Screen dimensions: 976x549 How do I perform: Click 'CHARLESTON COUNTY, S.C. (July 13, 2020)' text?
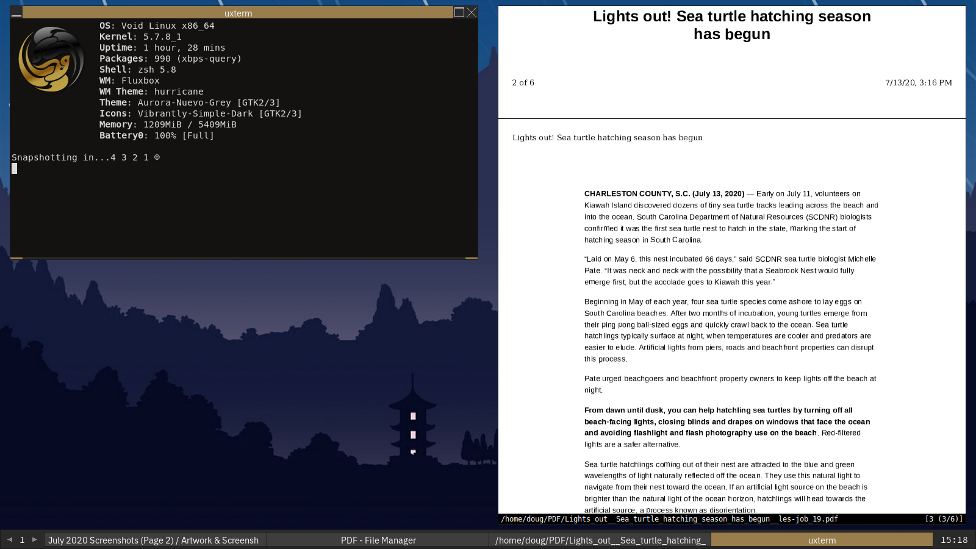(664, 193)
